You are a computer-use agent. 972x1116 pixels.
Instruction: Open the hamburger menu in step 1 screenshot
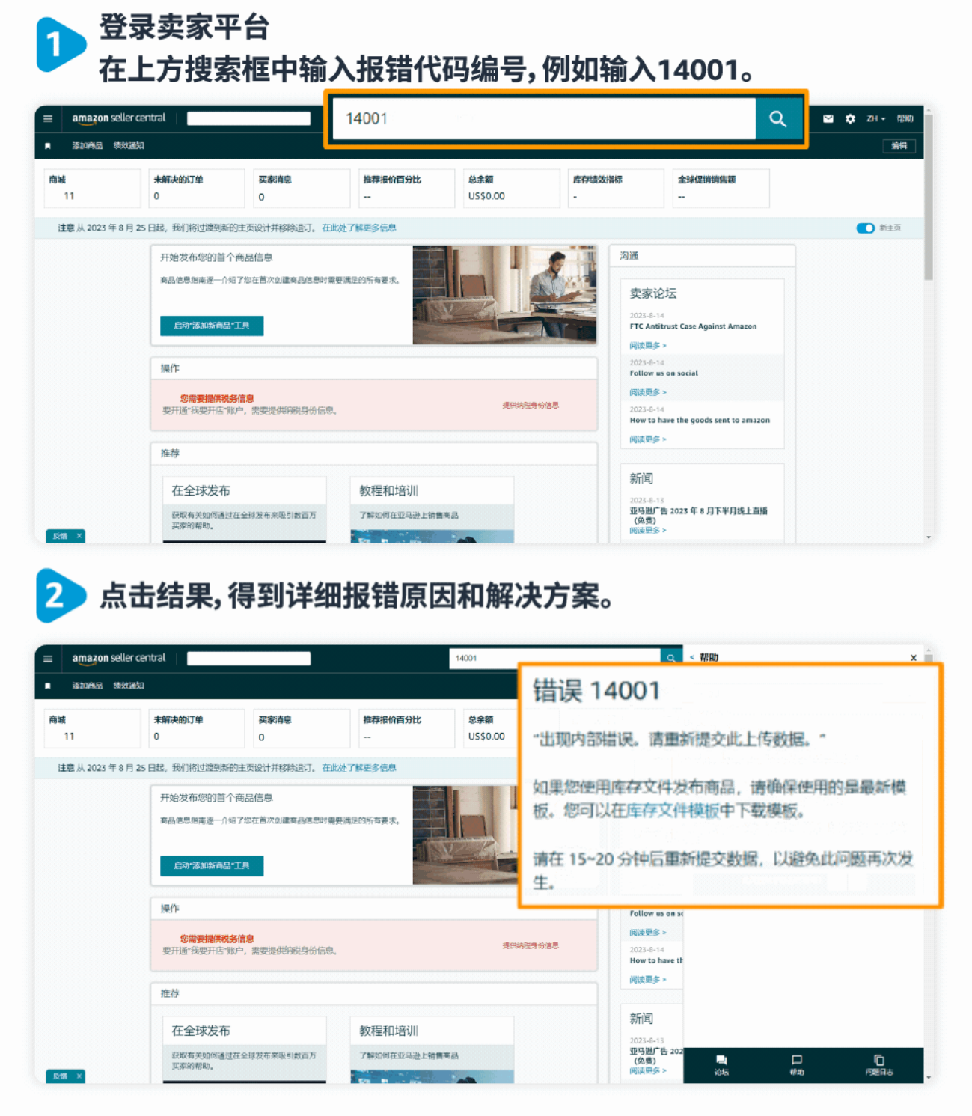(x=48, y=119)
